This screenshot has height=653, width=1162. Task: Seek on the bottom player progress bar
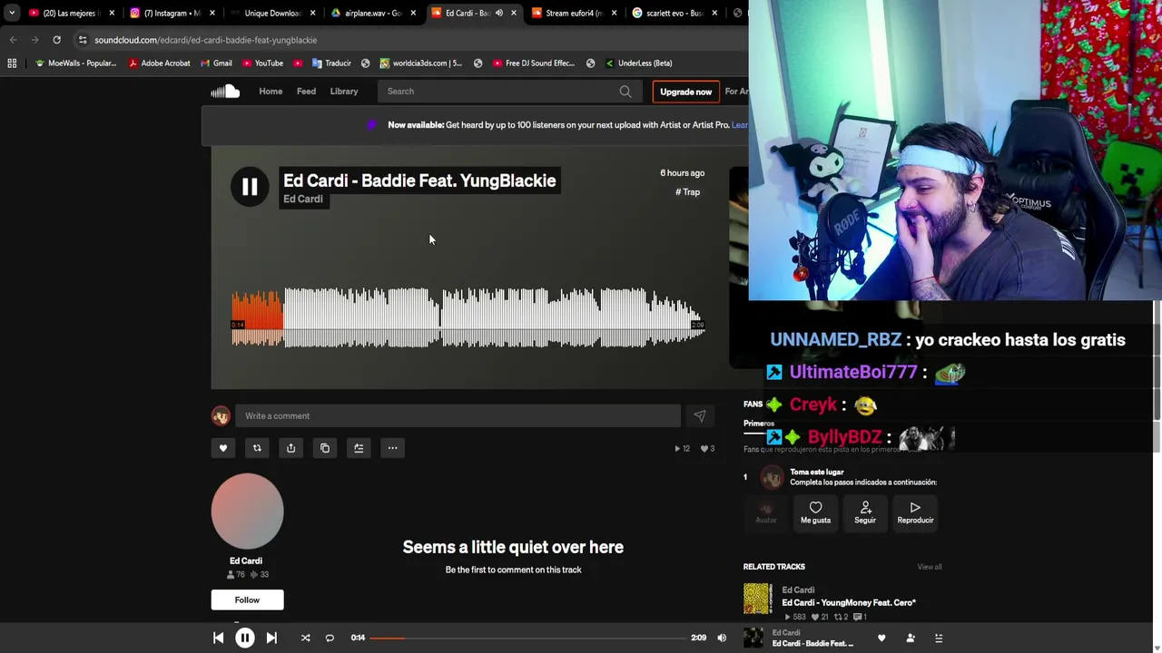[528, 638]
